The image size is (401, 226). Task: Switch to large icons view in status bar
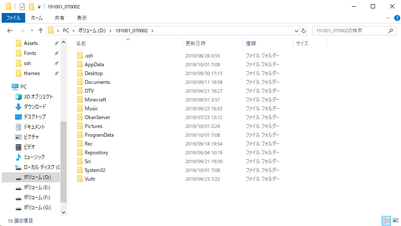point(395,220)
